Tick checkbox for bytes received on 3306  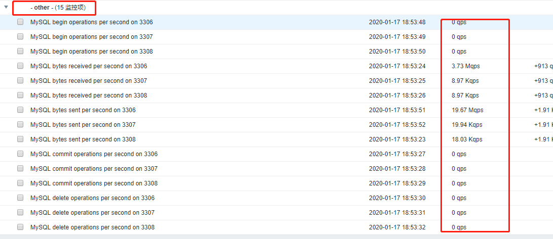point(20,66)
